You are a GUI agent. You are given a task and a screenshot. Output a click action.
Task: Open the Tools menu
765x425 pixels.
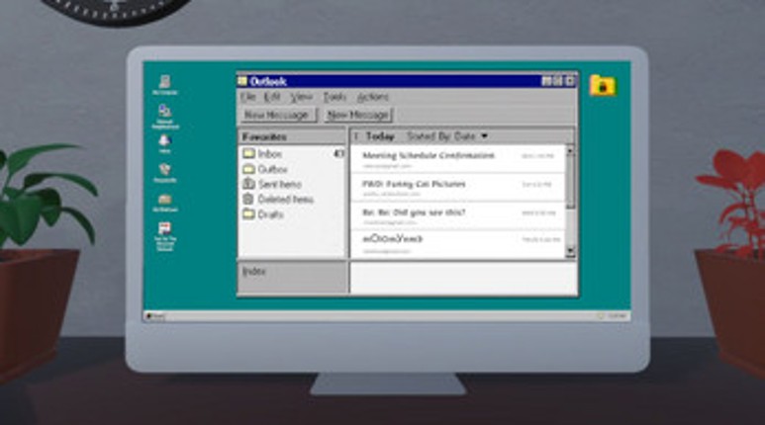point(335,97)
